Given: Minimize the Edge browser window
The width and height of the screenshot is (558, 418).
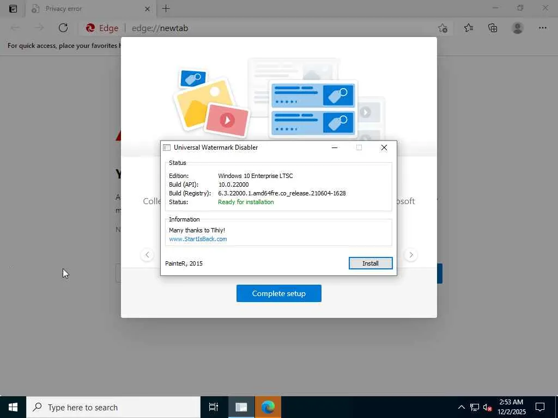Looking at the screenshot, I should point(495,8).
